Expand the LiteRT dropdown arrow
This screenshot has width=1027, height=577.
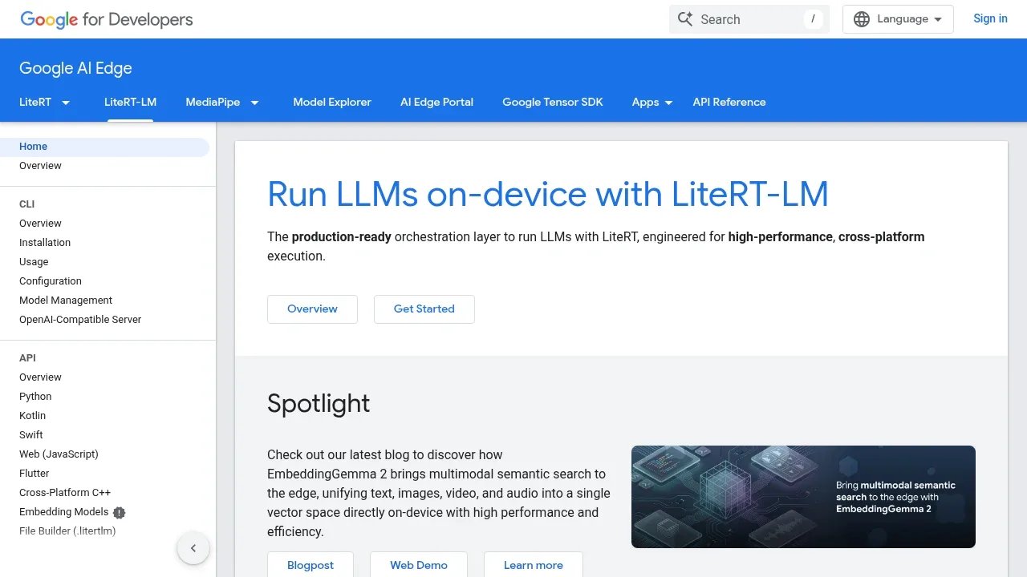66,103
